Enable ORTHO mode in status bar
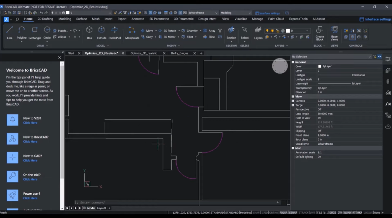 273,213
